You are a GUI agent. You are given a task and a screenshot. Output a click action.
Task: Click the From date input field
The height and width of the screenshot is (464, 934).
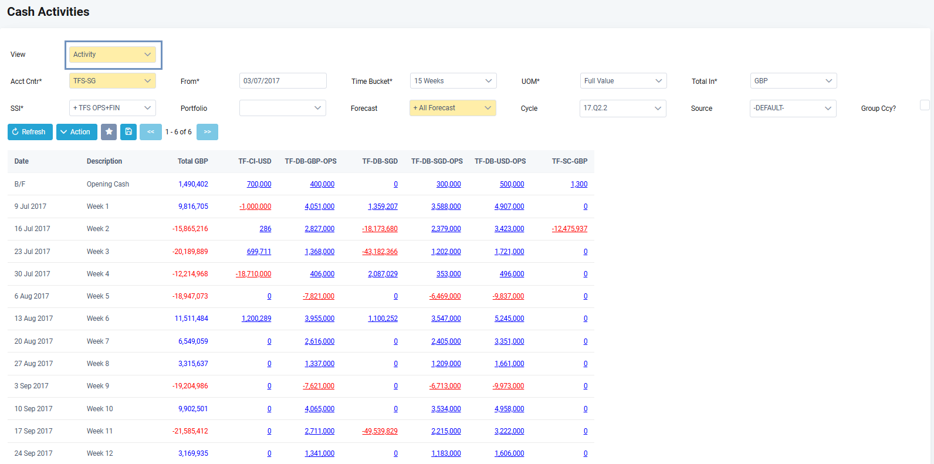click(x=283, y=81)
